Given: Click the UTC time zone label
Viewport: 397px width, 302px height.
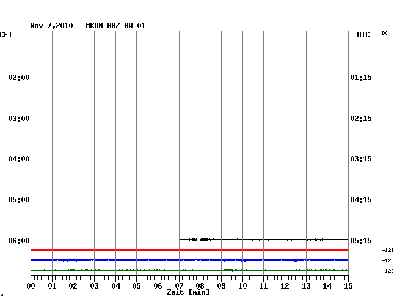Looking at the screenshot, I should (x=363, y=35).
